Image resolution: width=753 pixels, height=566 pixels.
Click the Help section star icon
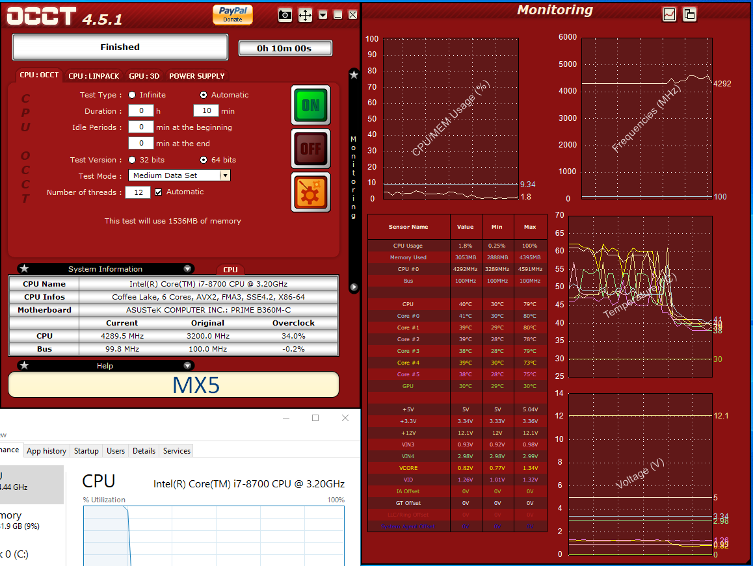25,366
